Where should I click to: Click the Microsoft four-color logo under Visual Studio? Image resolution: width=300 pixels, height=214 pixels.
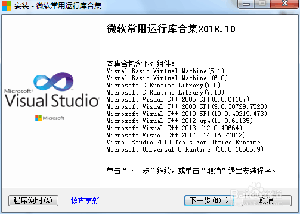[x=50, y=118]
